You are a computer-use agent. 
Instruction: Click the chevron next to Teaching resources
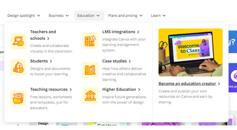tap(71, 90)
